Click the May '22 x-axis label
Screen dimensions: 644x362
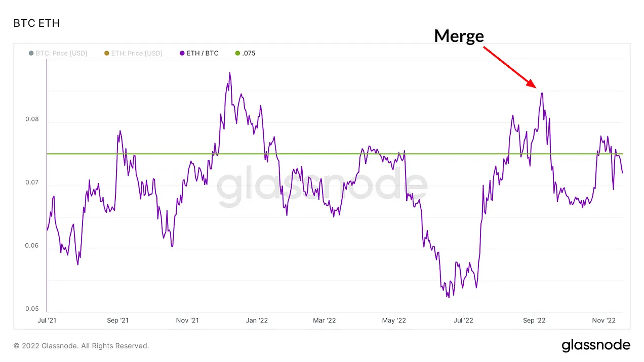point(394,320)
